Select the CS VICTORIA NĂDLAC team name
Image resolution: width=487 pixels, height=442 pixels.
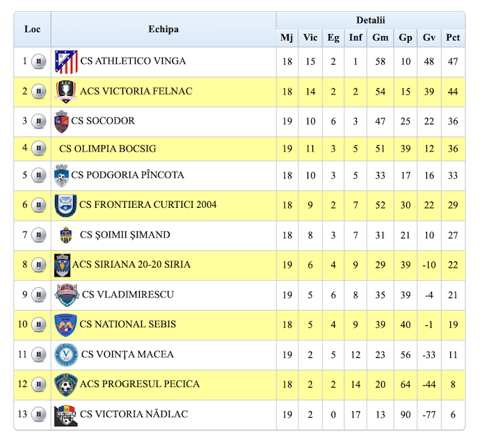[x=134, y=415]
